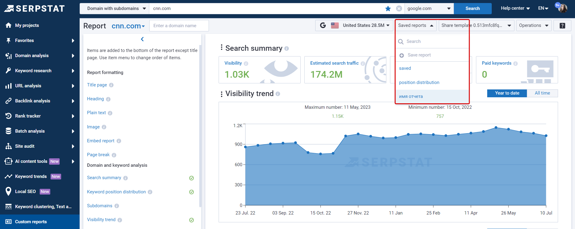Click magnifier icon in saved reports search
This screenshot has height=229, width=575.
401,42
